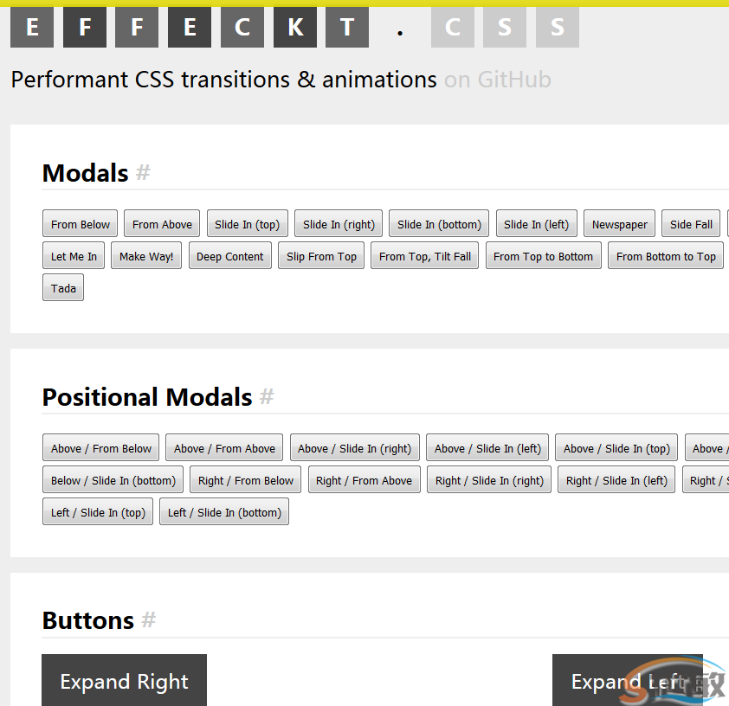Click the Positional Modals section heading

tap(147, 397)
